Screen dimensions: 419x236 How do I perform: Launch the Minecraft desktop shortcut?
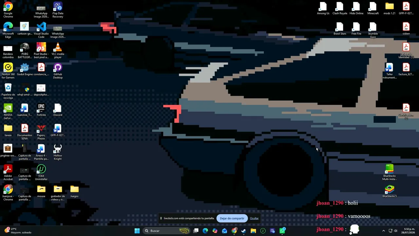(x=373, y=9)
